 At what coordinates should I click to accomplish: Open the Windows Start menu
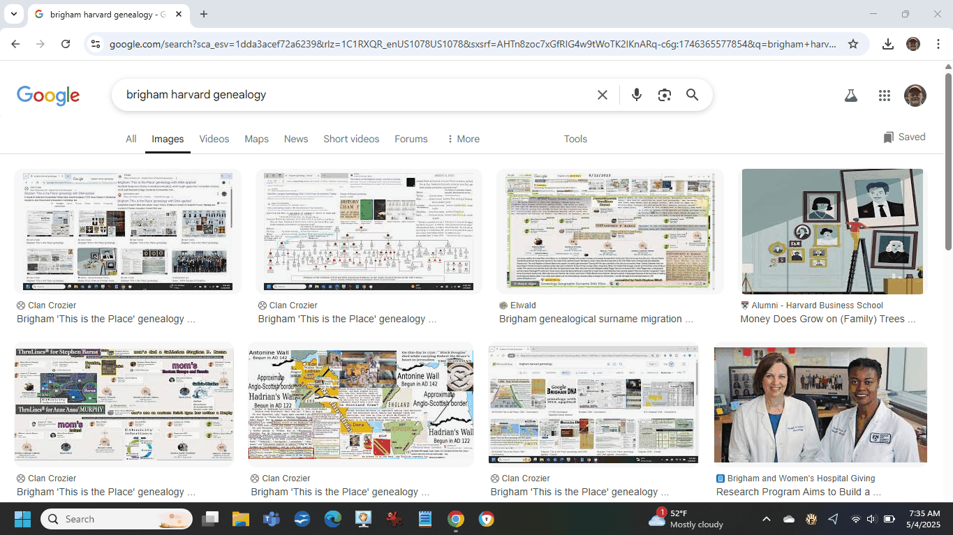point(22,519)
